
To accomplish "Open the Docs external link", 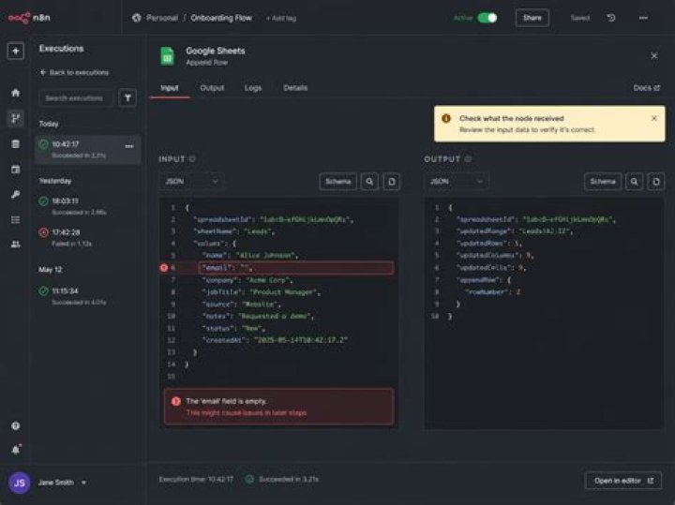I will point(646,88).
